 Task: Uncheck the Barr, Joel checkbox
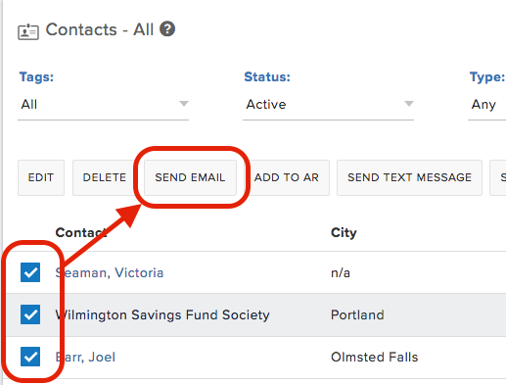tap(30, 357)
